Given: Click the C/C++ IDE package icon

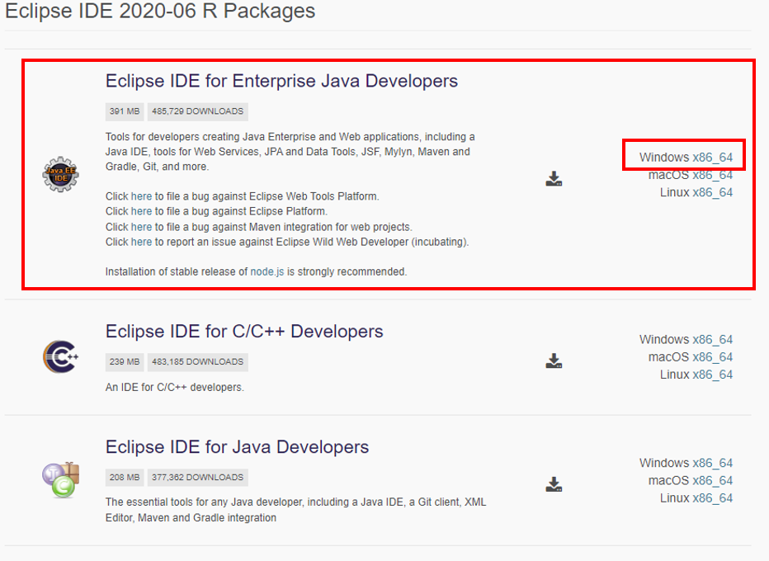Looking at the screenshot, I should (60, 356).
